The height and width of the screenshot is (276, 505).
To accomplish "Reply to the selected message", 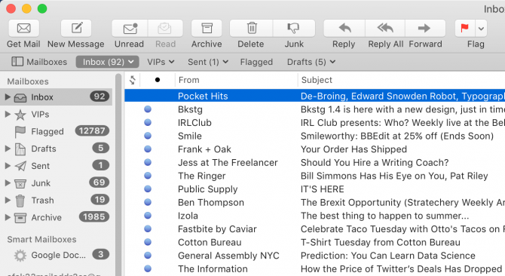I will click(344, 29).
